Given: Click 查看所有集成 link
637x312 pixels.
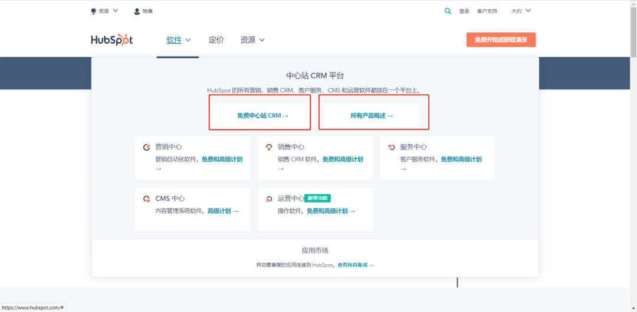Looking at the screenshot, I should click(x=356, y=265).
